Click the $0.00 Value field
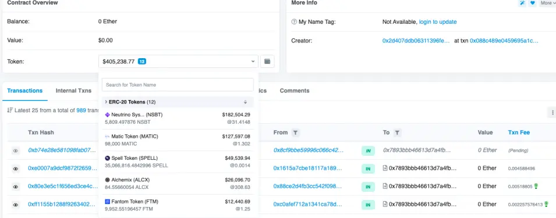This screenshot has width=556, height=218. tap(105, 40)
